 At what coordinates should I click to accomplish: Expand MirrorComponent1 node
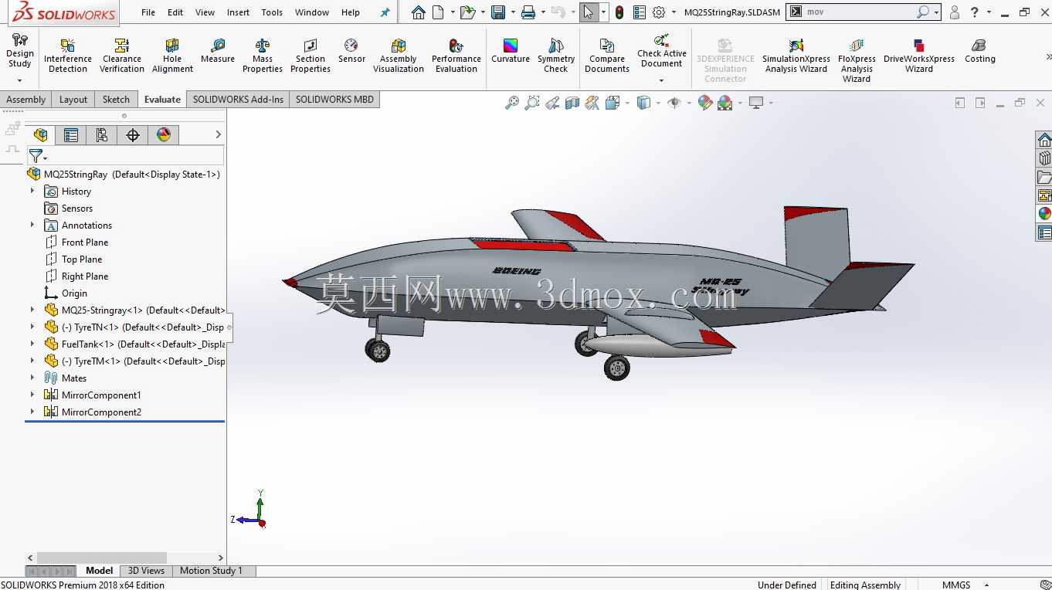click(x=32, y=395)
